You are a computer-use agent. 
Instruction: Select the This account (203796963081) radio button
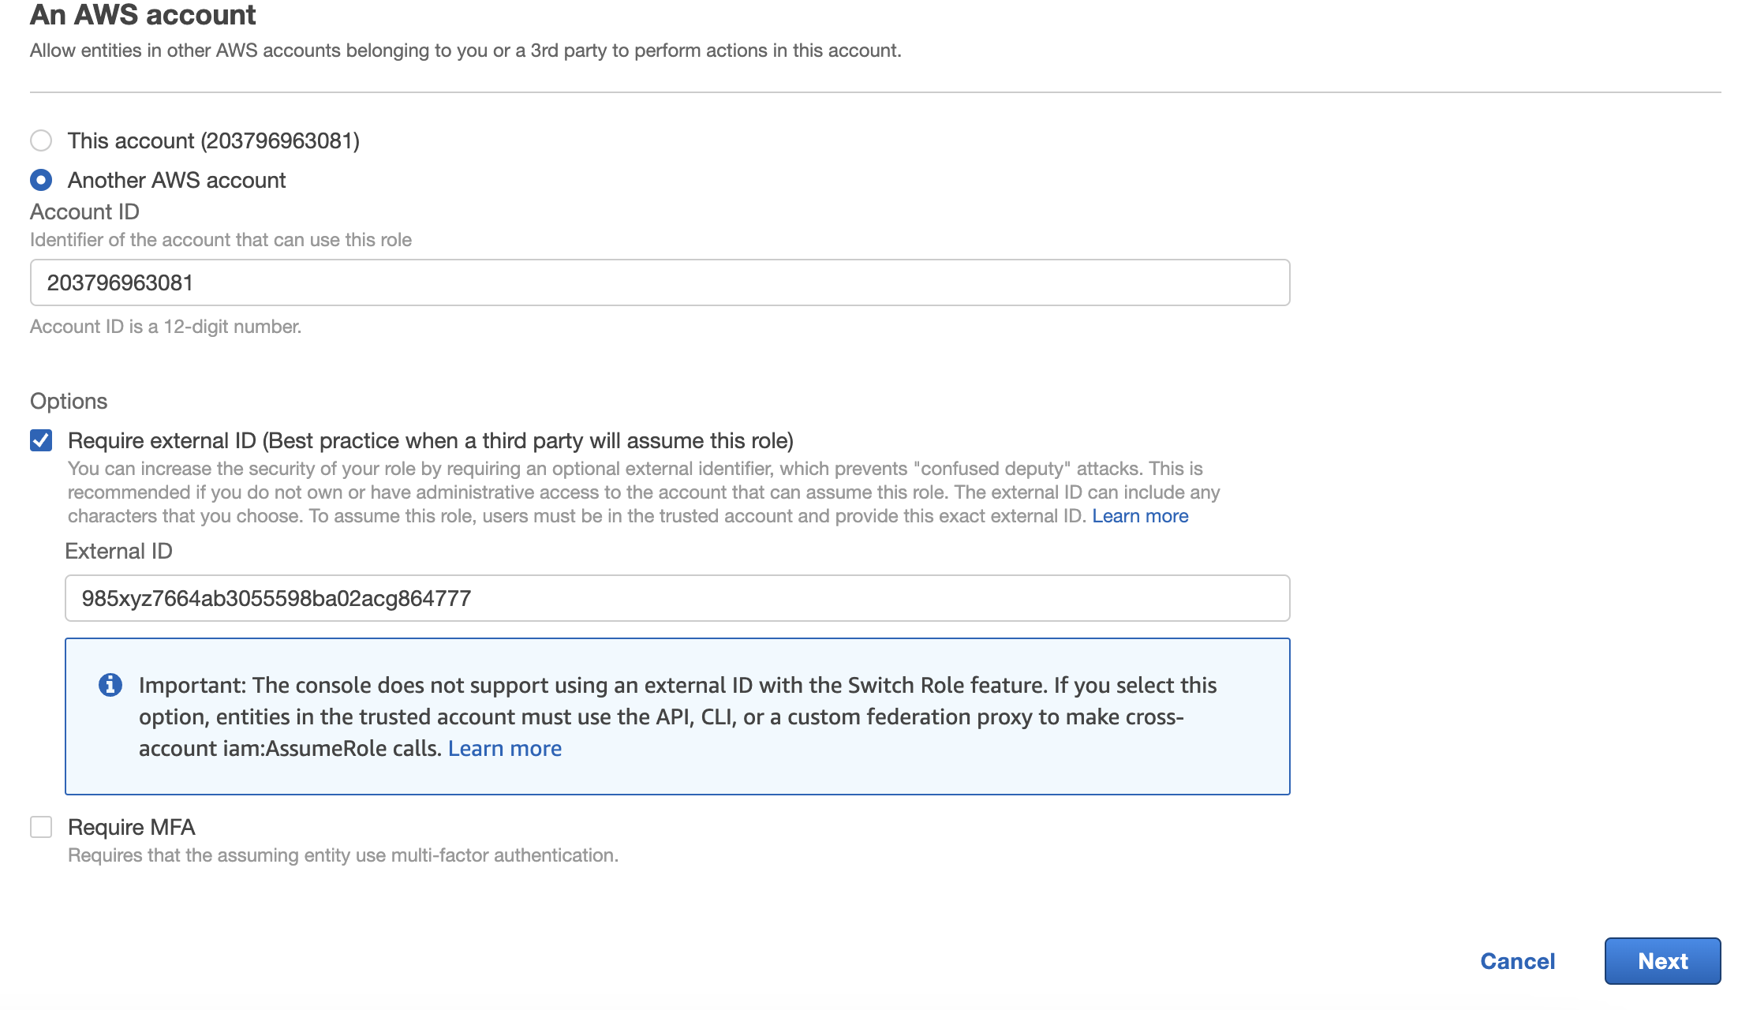41,140
